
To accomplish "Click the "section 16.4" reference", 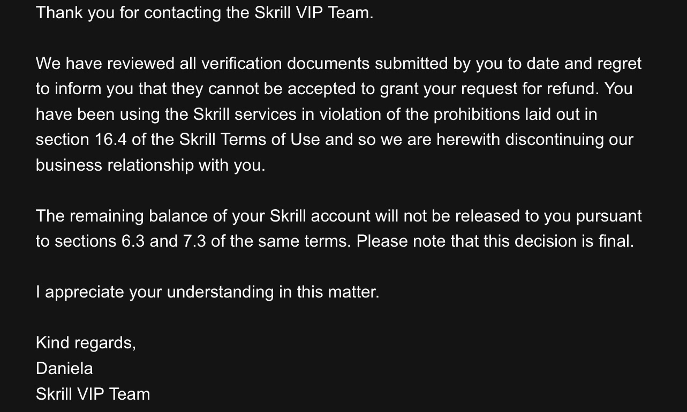I will point(81,140).
